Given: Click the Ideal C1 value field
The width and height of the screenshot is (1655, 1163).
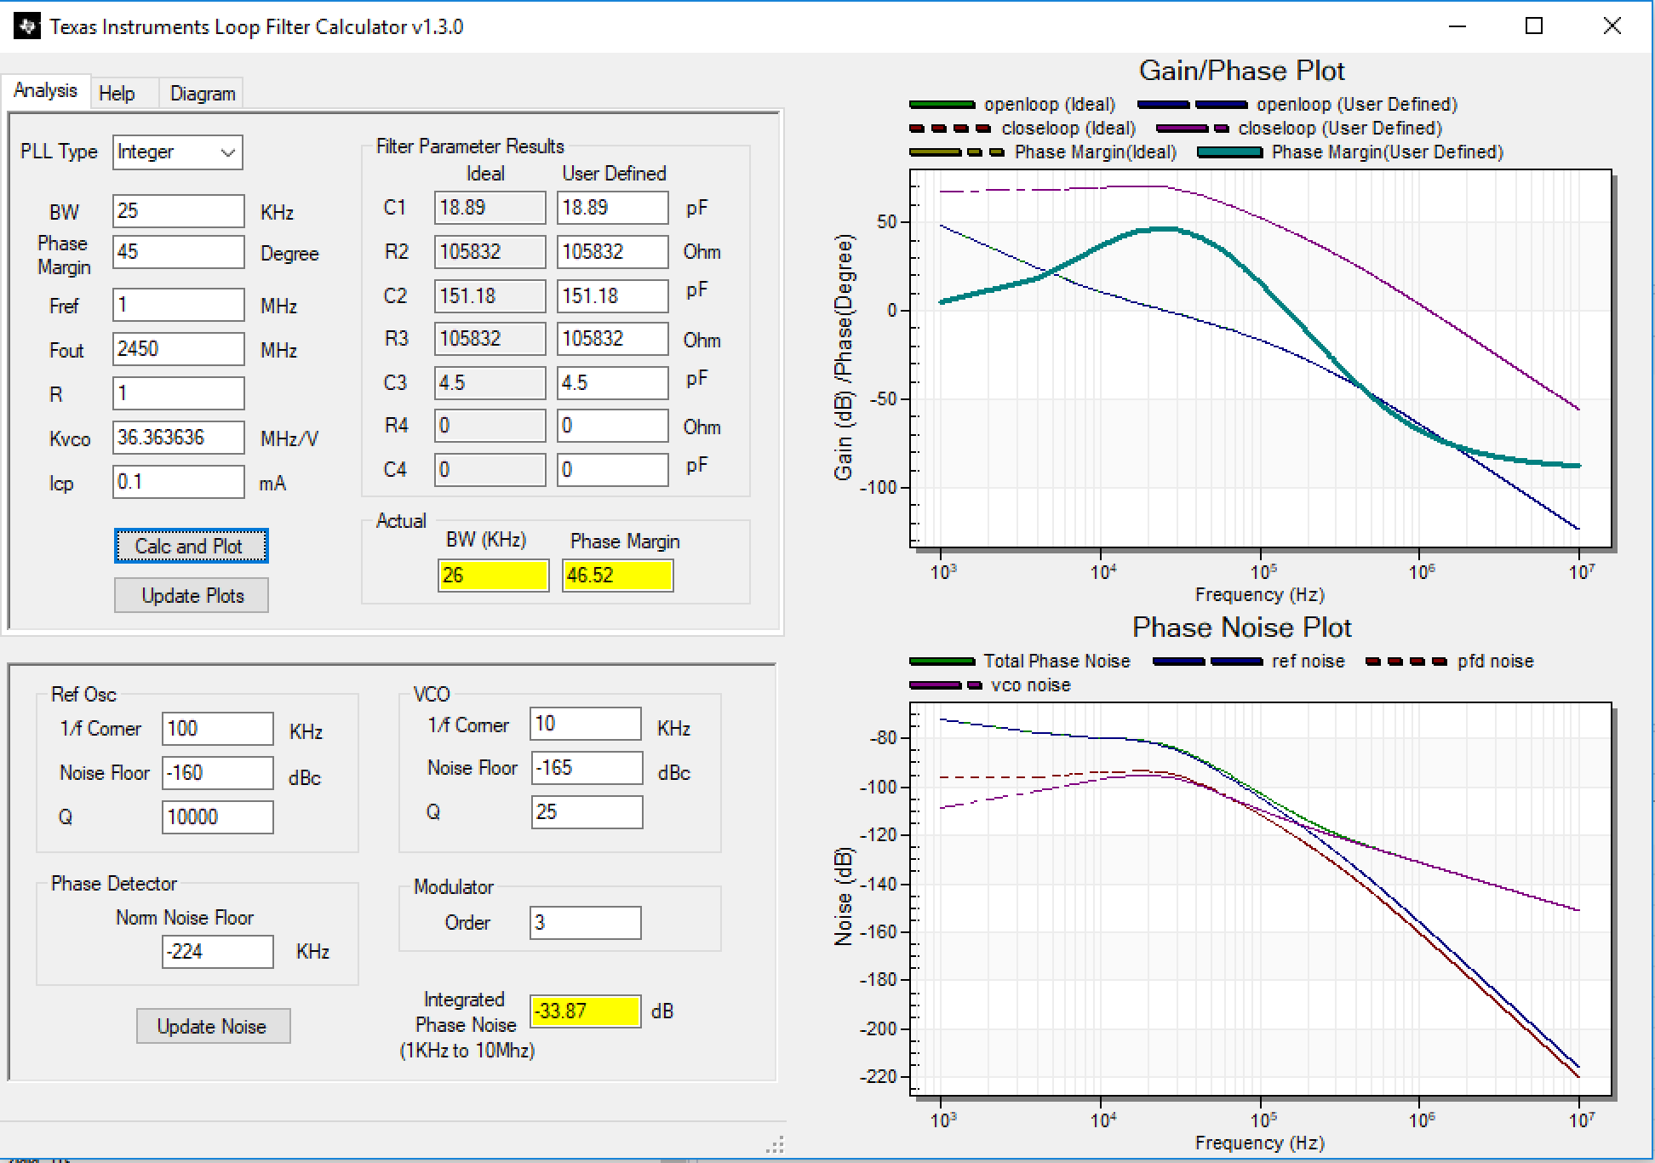Looking at the screenshot, I should pyautogui.click(x=490, y=208).
